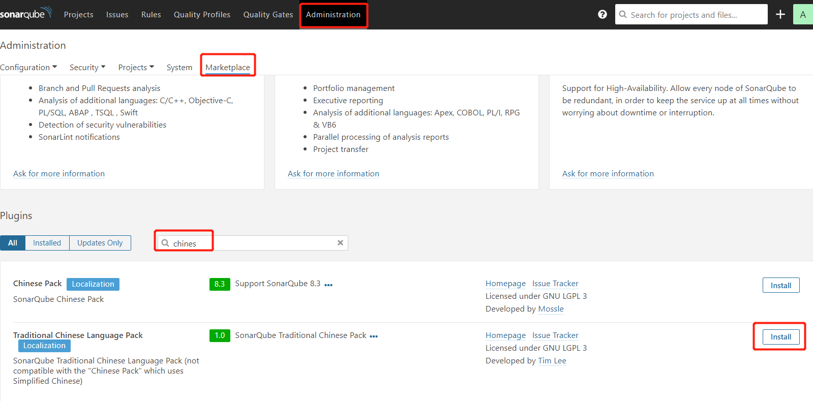Select the All plugins filter

coord(13,243)
